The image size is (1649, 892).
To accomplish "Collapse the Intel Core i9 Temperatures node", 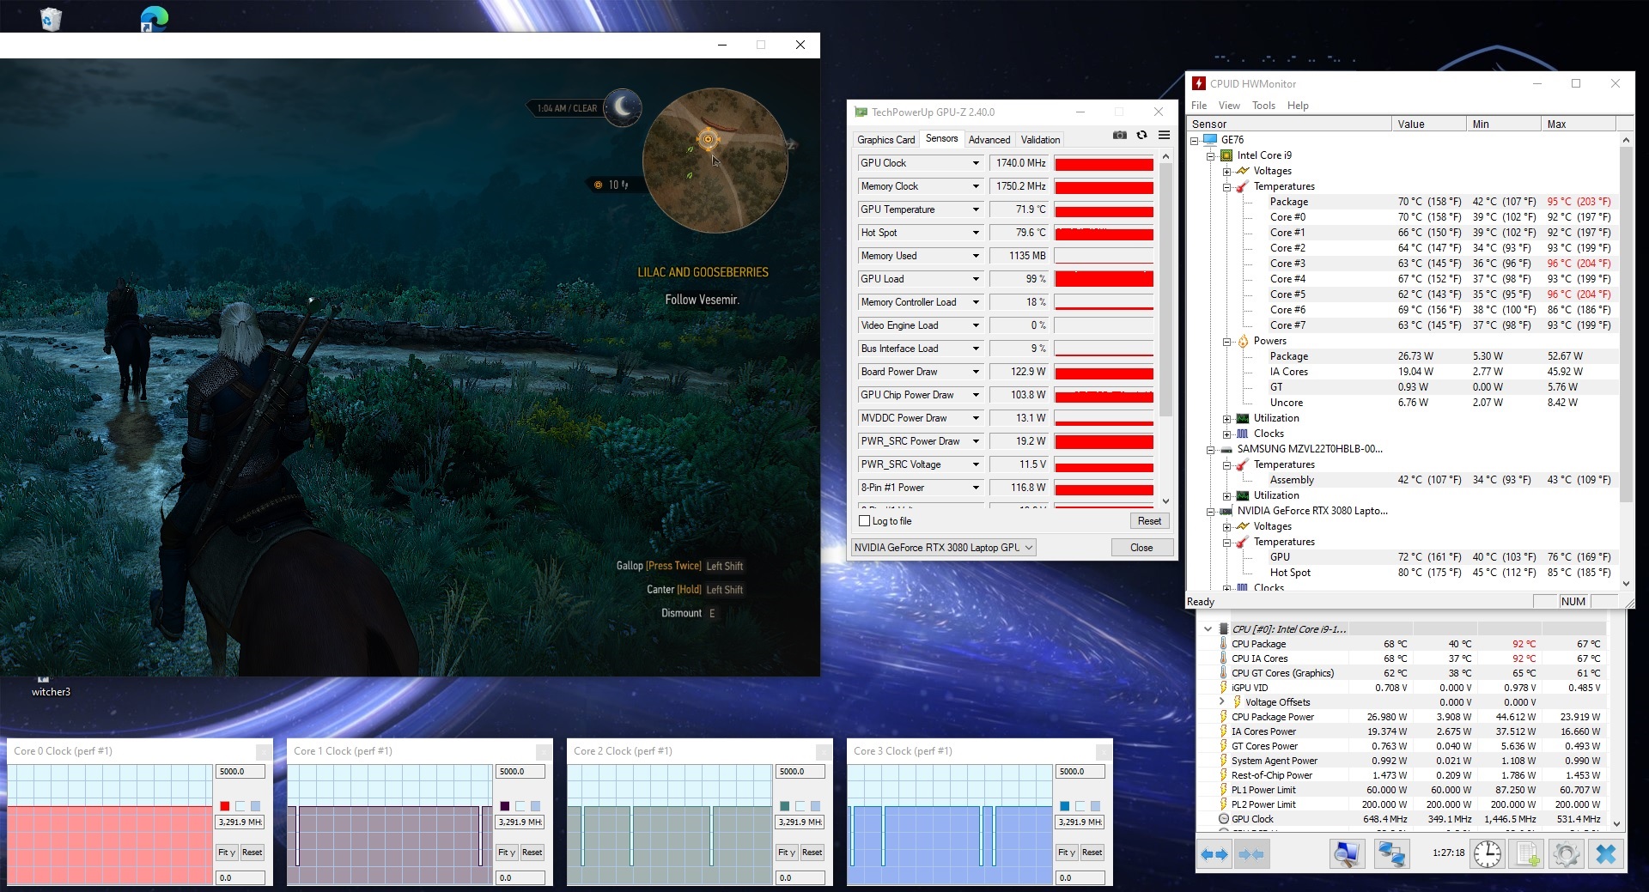I will (x=1227, y=187).
